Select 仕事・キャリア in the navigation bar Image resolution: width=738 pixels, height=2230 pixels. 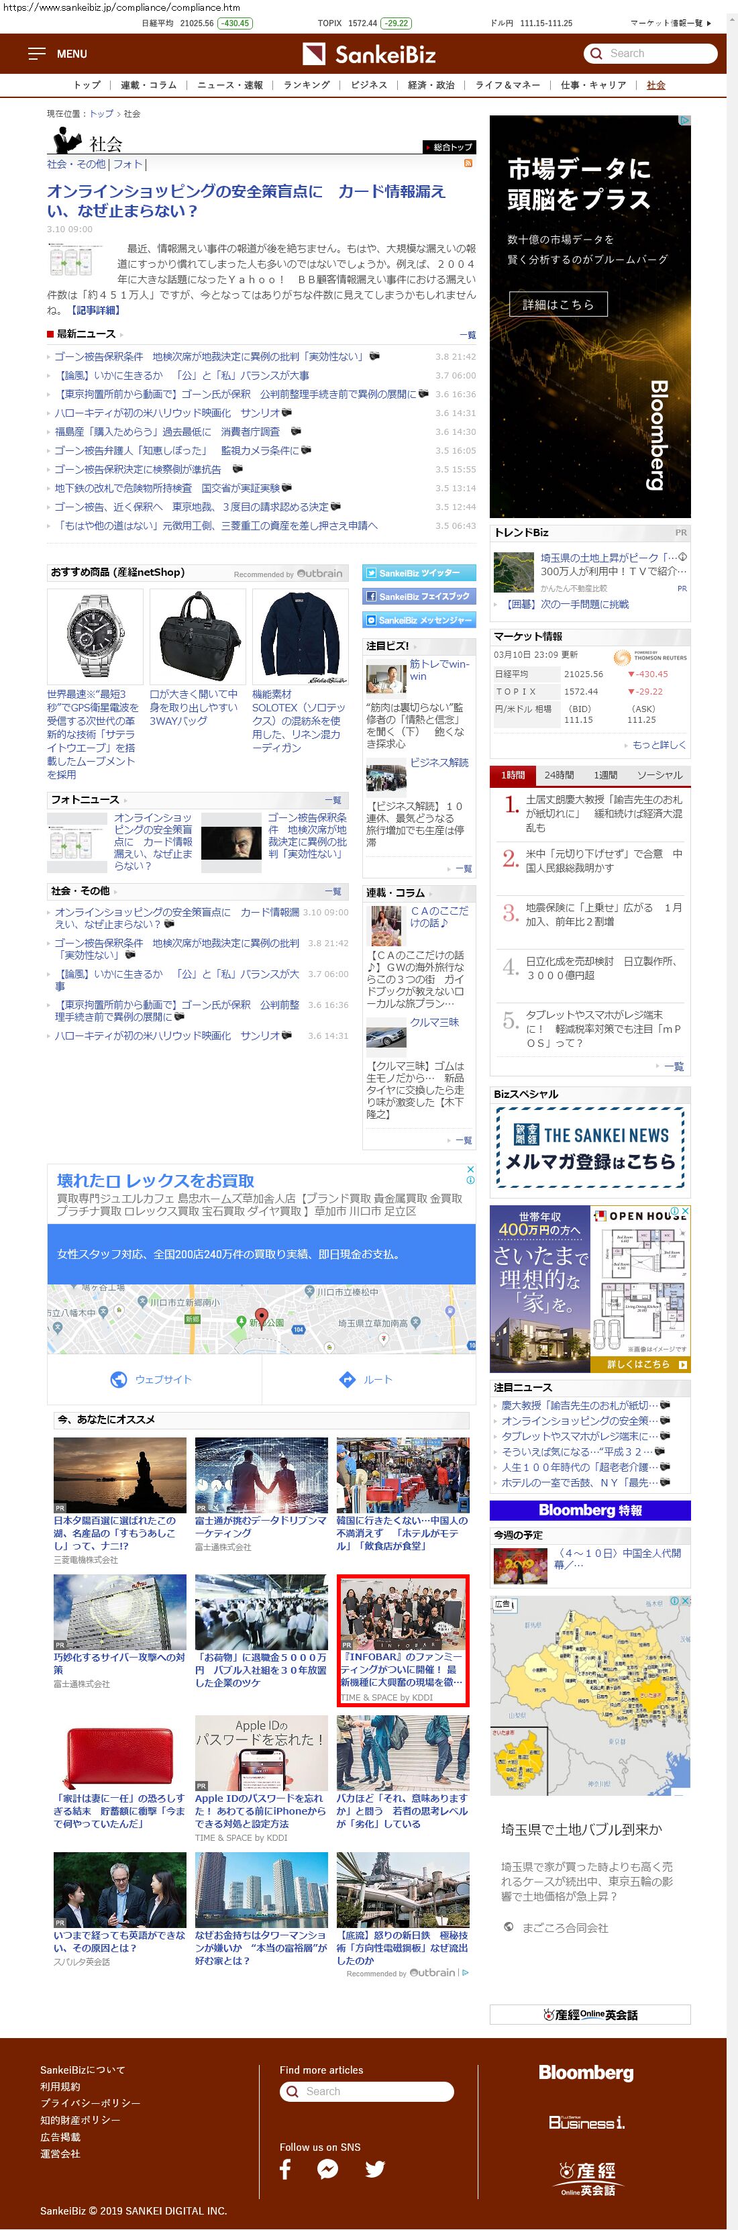coord(594,85)
